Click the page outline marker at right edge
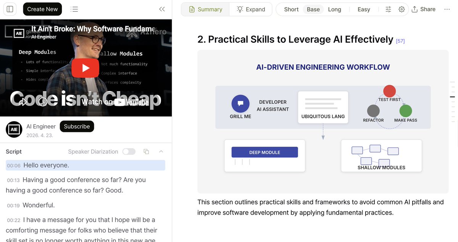 click(453, 97)
